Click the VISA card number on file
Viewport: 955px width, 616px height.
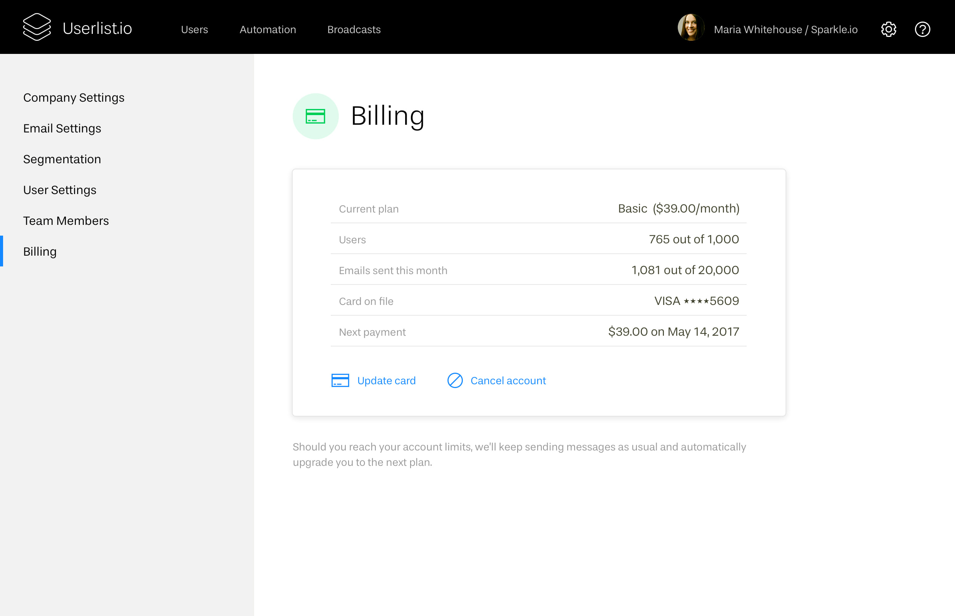(696, 301)
